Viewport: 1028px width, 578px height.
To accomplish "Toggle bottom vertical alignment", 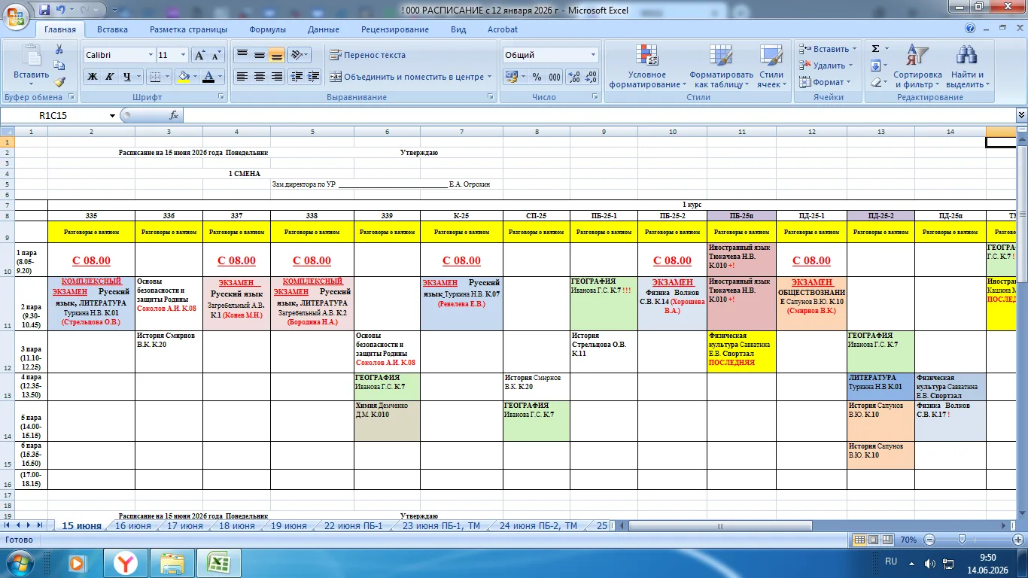I will click(276, 55).
